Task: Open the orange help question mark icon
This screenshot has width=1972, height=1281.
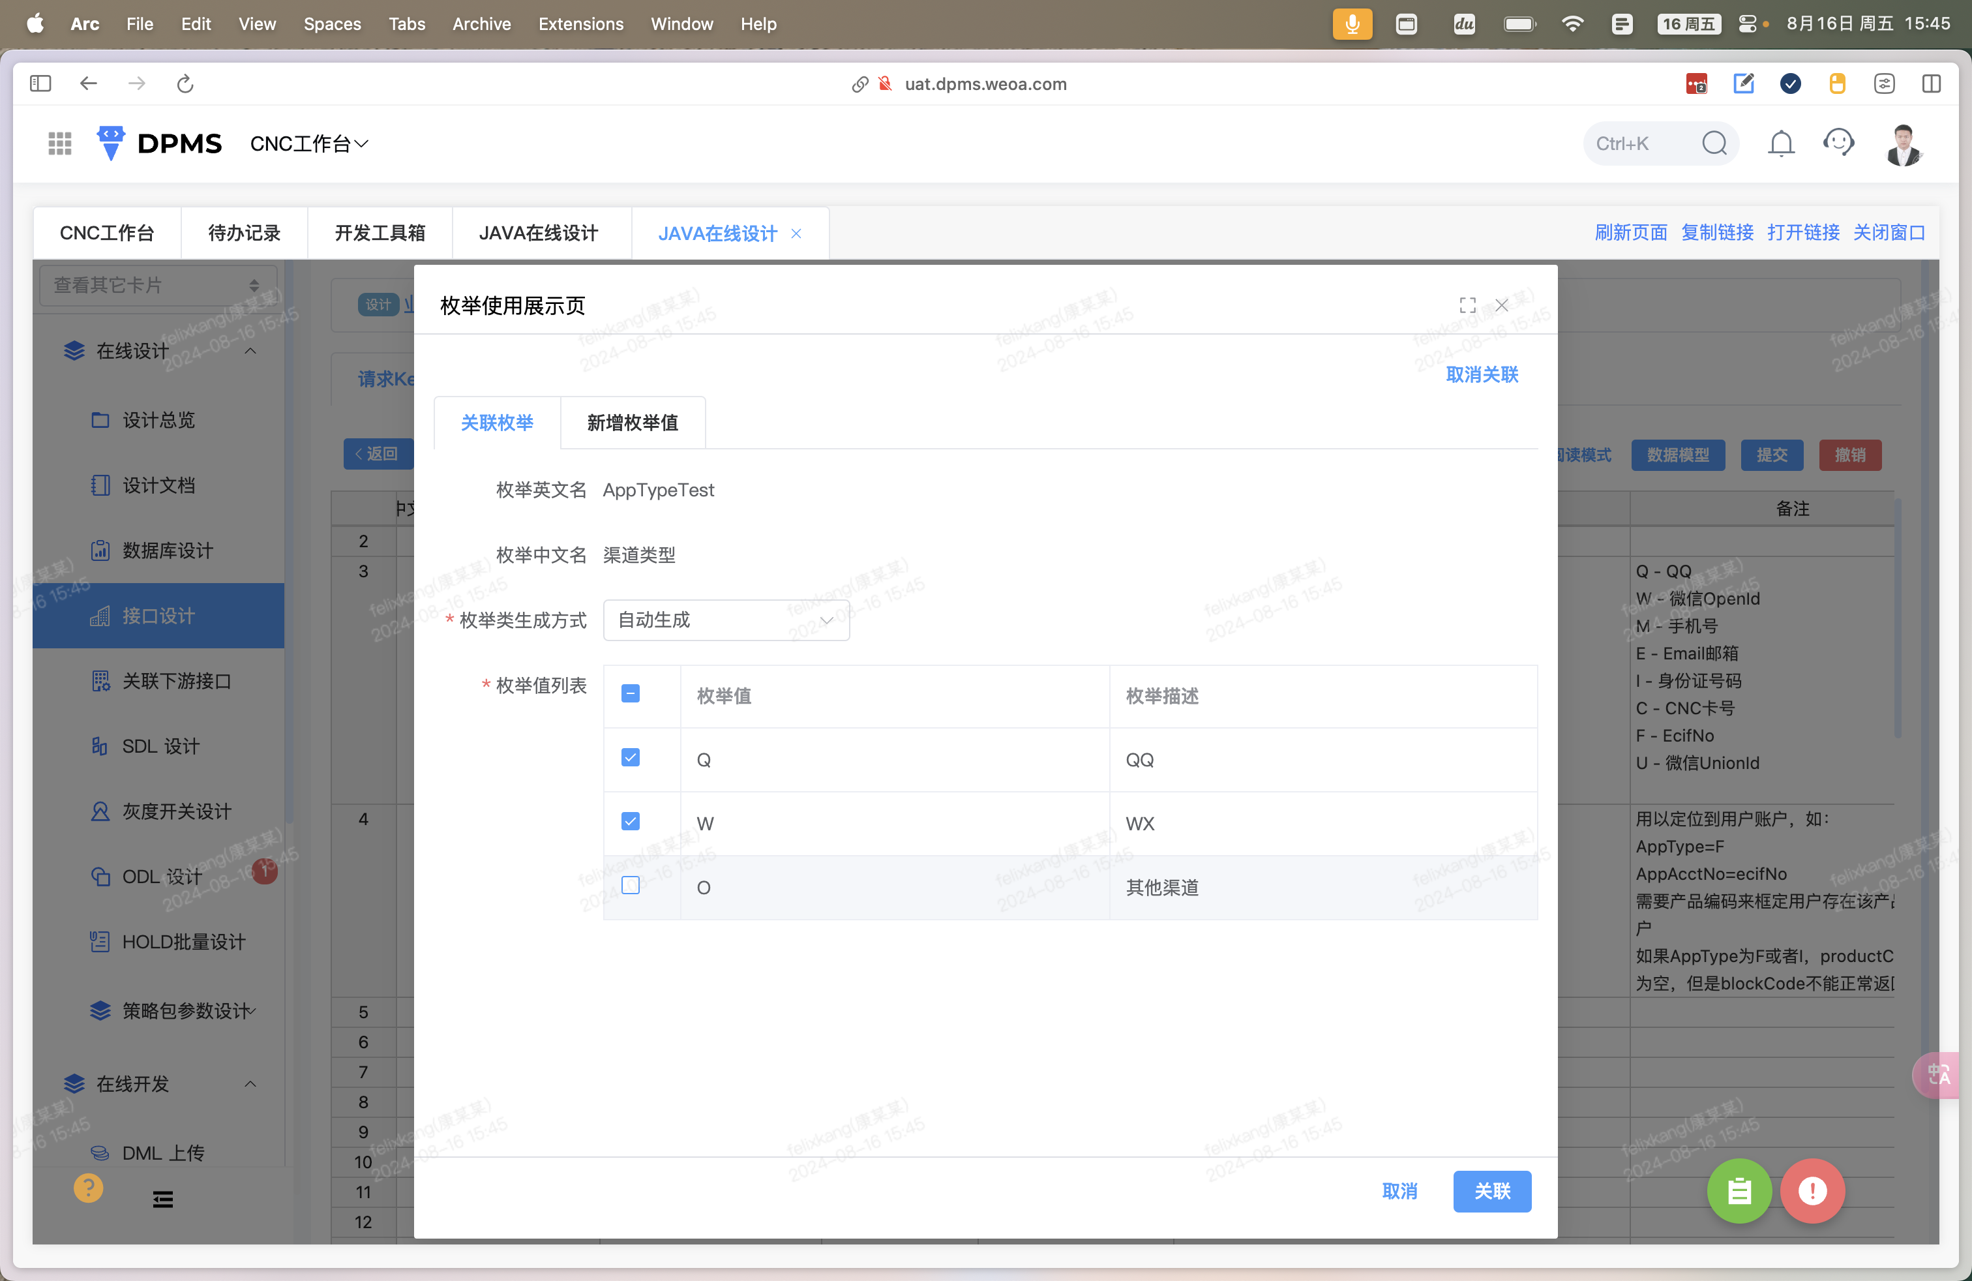Action: (x=89, y=1187)
